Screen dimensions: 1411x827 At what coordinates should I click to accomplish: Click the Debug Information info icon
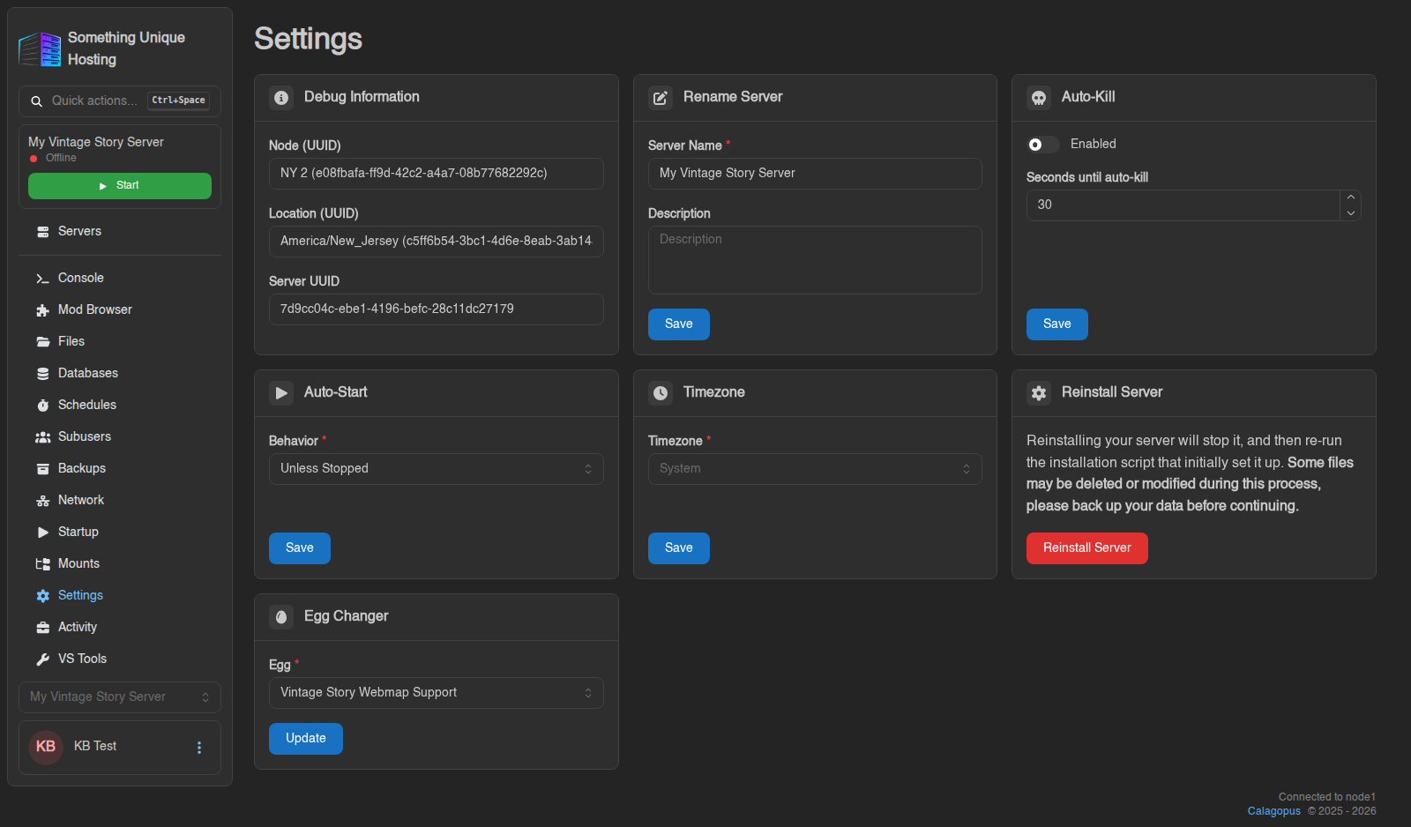click(x=281, y=98)
